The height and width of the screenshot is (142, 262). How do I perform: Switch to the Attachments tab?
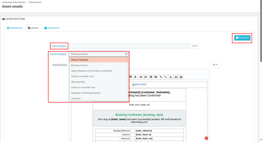[52, 28]
